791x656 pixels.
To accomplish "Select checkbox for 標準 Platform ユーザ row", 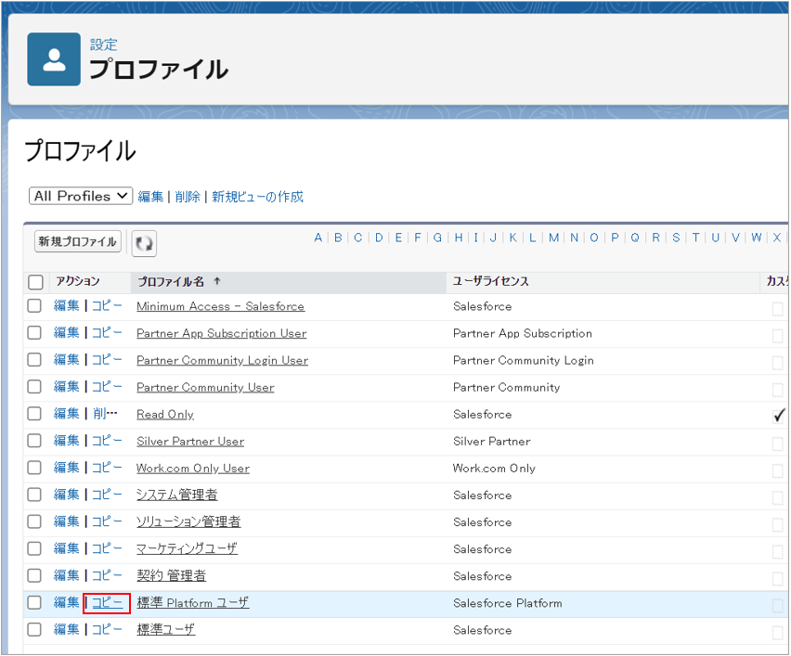I will [34, 603].
